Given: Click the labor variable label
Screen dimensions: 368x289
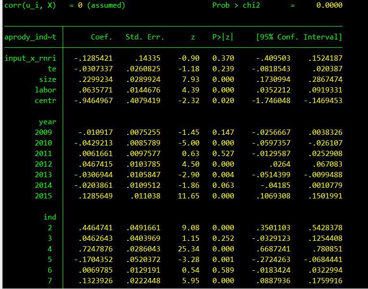Looking at the screenshot, I should [46, 90].
